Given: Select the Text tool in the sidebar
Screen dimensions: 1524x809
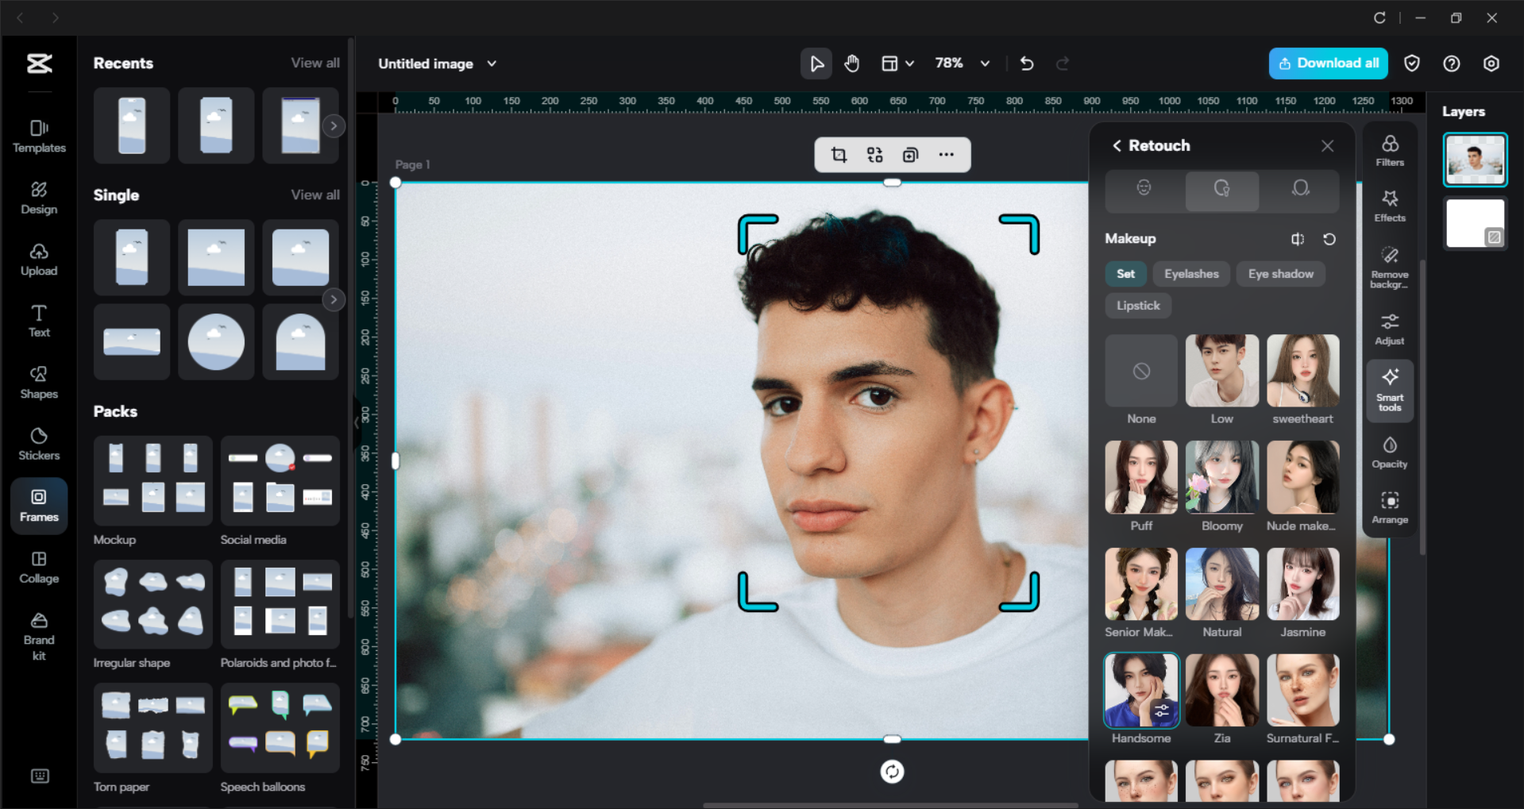Looking at the screenshot, I should [x=38, y=321].
